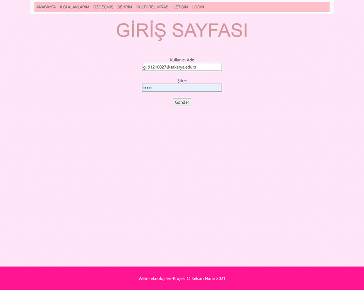Open the ANASAYFA menu item
This screenshot has height=290, width=364.
(45, 7)
